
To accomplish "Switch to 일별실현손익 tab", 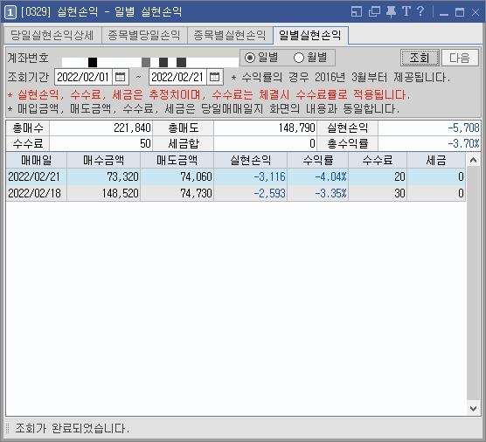I will click(310, 35).
